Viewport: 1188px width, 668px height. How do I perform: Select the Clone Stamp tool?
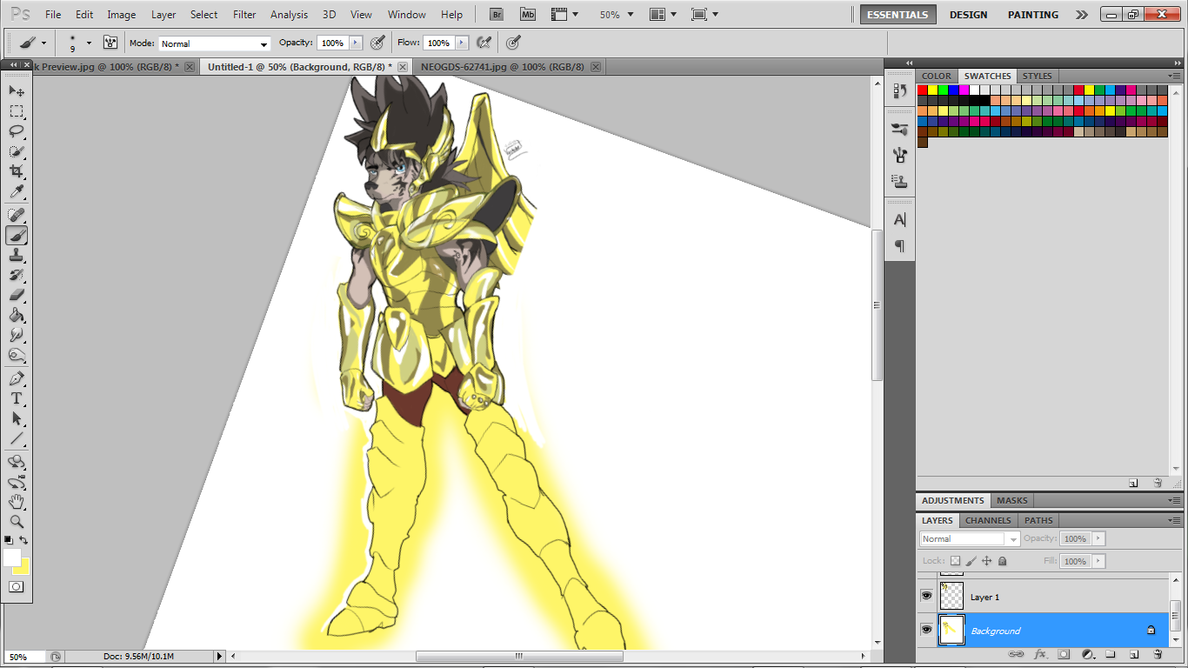(x=17, y=255)
